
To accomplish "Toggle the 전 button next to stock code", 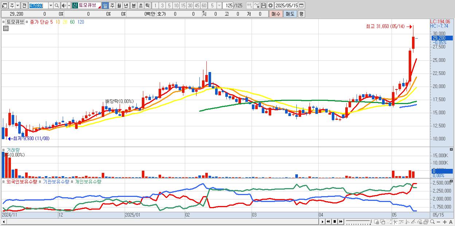I will 24,5.
